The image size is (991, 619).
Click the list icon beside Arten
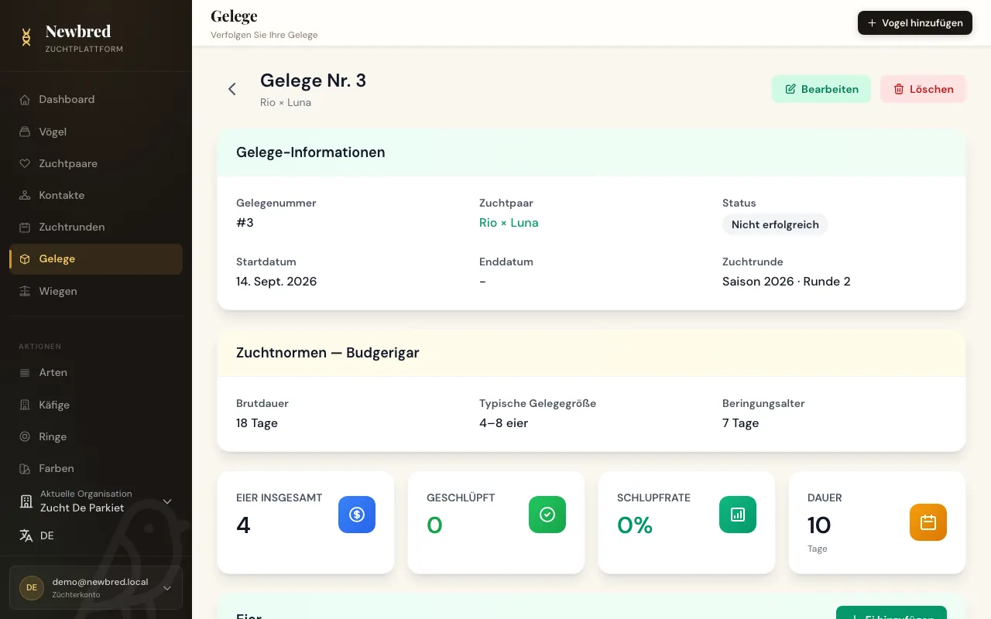(x=25, y=373)
